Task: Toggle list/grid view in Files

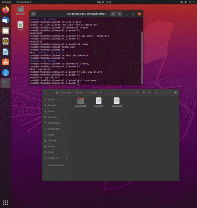Action: (144, 92)
